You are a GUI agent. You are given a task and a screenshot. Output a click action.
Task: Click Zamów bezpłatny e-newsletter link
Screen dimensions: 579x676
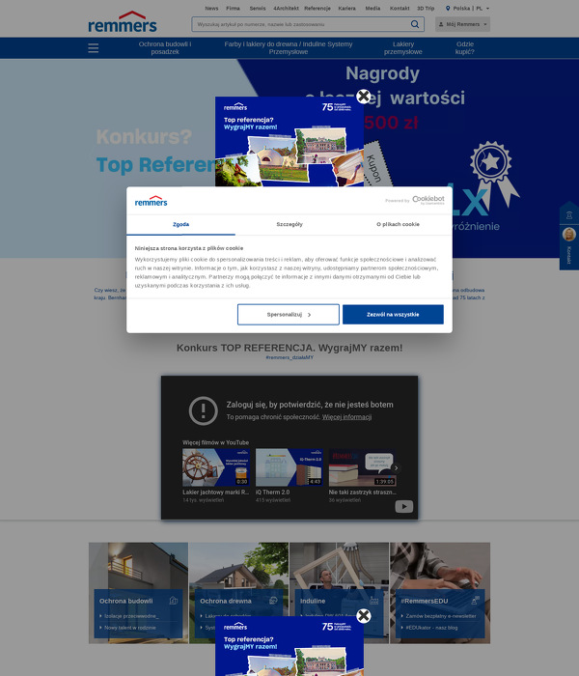pyautogui.click(x=440, y=616)
